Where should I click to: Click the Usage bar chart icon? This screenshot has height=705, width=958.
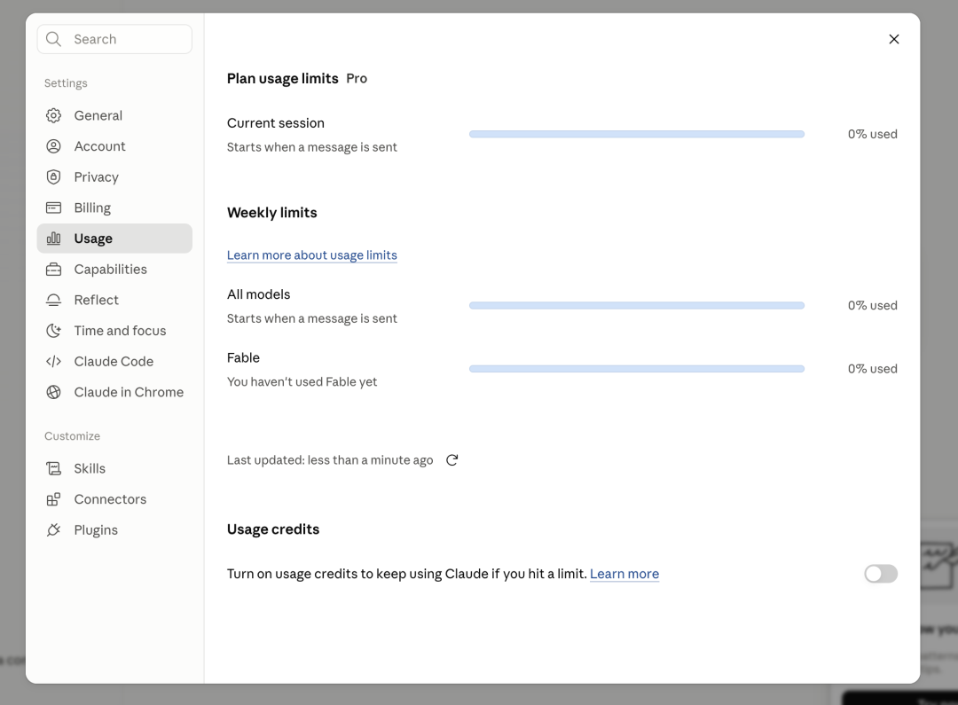(54, 239)
